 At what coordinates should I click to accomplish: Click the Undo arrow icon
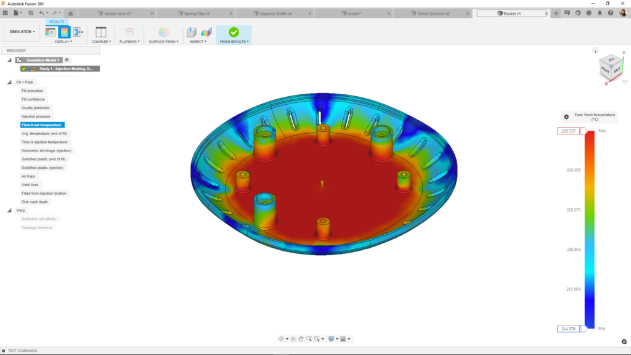(x=41, y=14)
